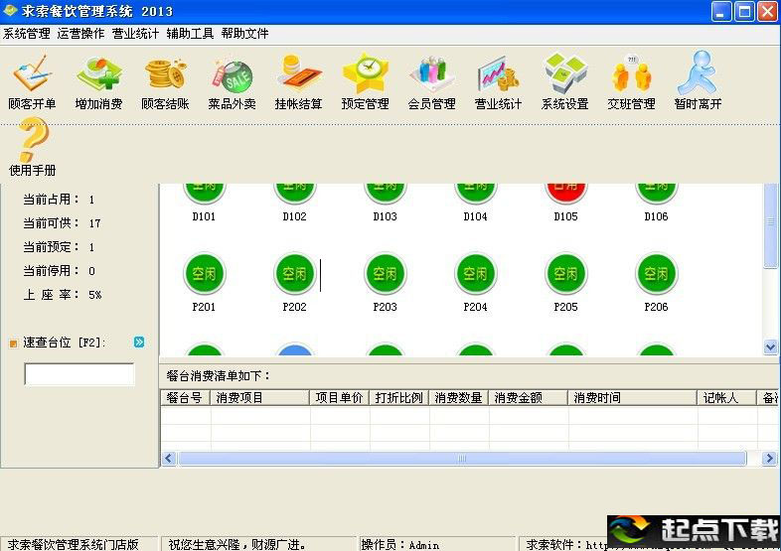Click the 当前占用 count label
781x551 pixels.
[59, 200]
